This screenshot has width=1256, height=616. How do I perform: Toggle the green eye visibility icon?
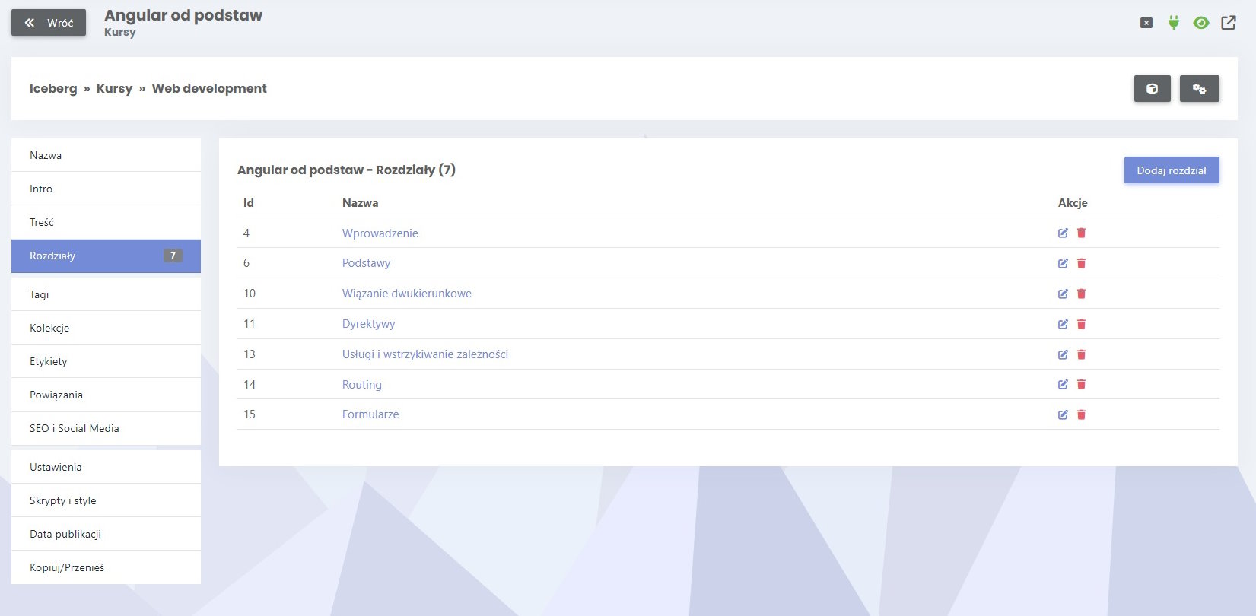coord(1201,23)
